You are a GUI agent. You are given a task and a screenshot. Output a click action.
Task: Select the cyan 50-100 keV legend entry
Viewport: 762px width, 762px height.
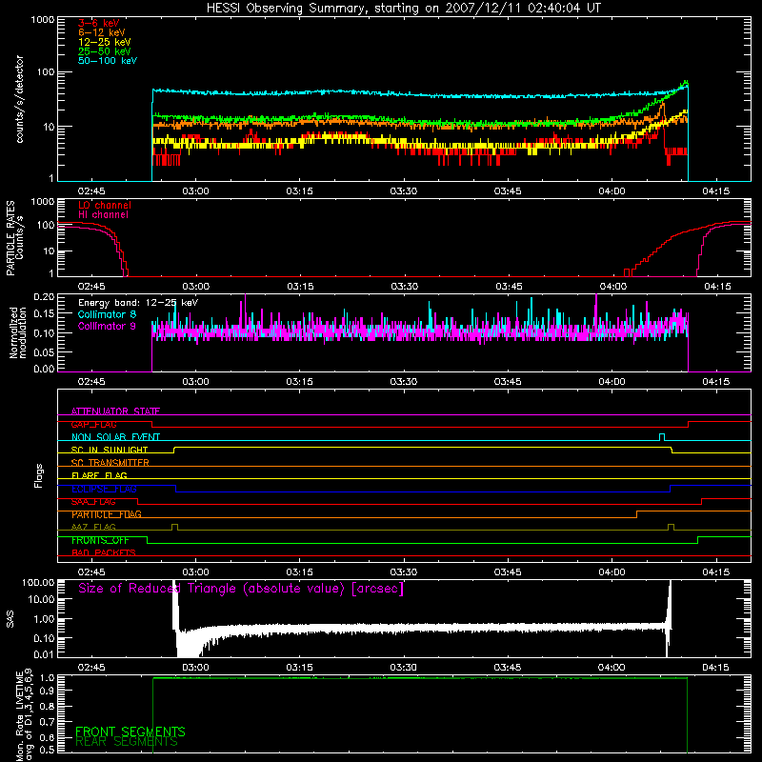(108, 61)
